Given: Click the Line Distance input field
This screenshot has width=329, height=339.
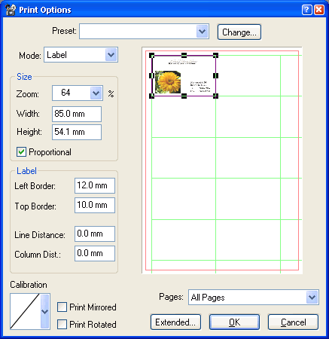Looking at the screenshot, I should (95, 234).
